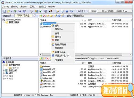Open the 工具(T) menu
The width and height of the screenshot is (134, 98).
tap(33, 7)
